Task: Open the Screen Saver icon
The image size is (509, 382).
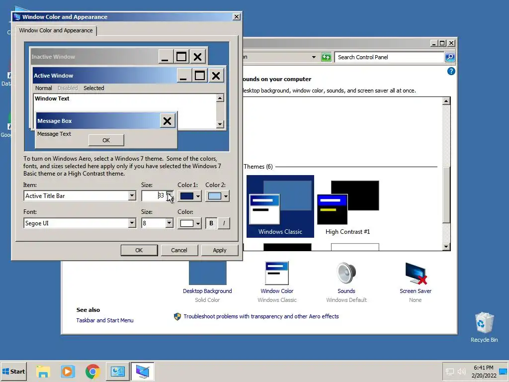Action: [416, 273]
